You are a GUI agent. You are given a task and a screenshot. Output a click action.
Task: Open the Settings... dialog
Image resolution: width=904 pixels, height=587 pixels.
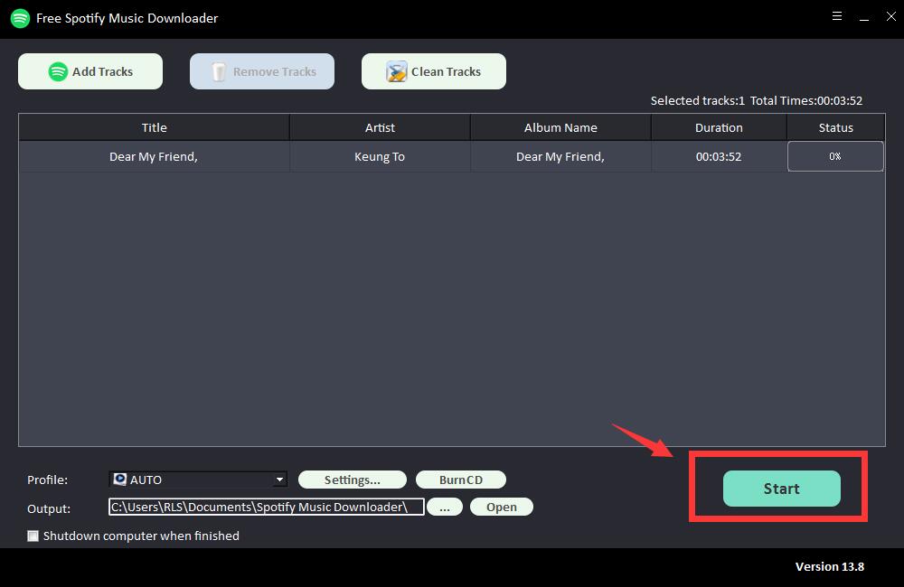(x=352, y=480)
